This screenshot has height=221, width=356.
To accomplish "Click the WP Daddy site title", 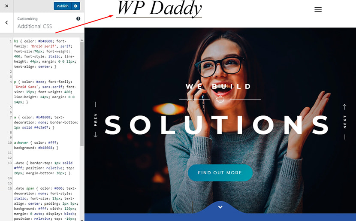I will coord(160,9).
